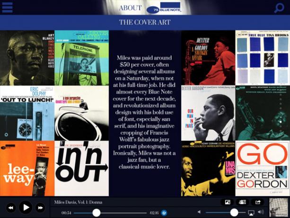Open the In 'n Out album cover
290x218 pixels.
[x=81, y=168]
